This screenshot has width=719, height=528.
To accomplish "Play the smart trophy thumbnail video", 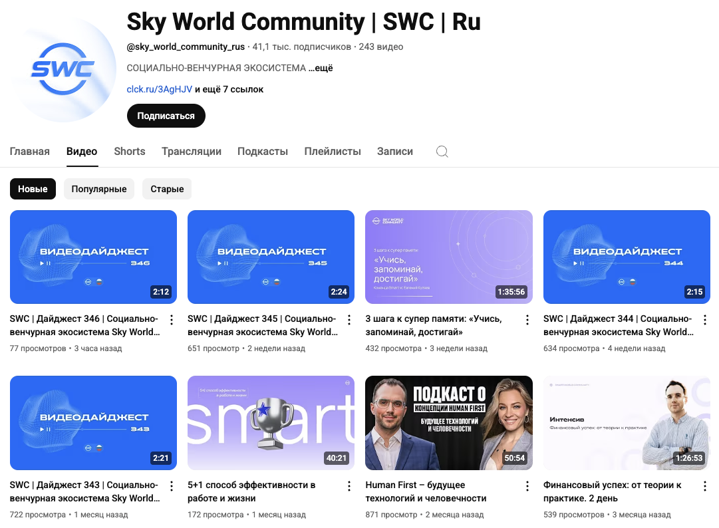I will point(271,423).
